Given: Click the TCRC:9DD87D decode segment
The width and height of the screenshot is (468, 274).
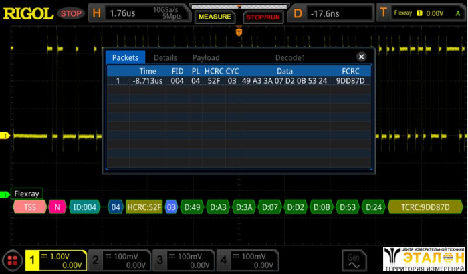Looking at the screenshot, I should [x=425, y=207].
